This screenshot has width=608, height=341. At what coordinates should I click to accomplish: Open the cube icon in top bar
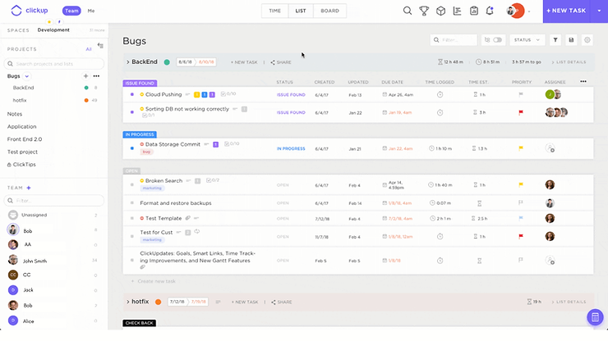(x=440, y=11)
